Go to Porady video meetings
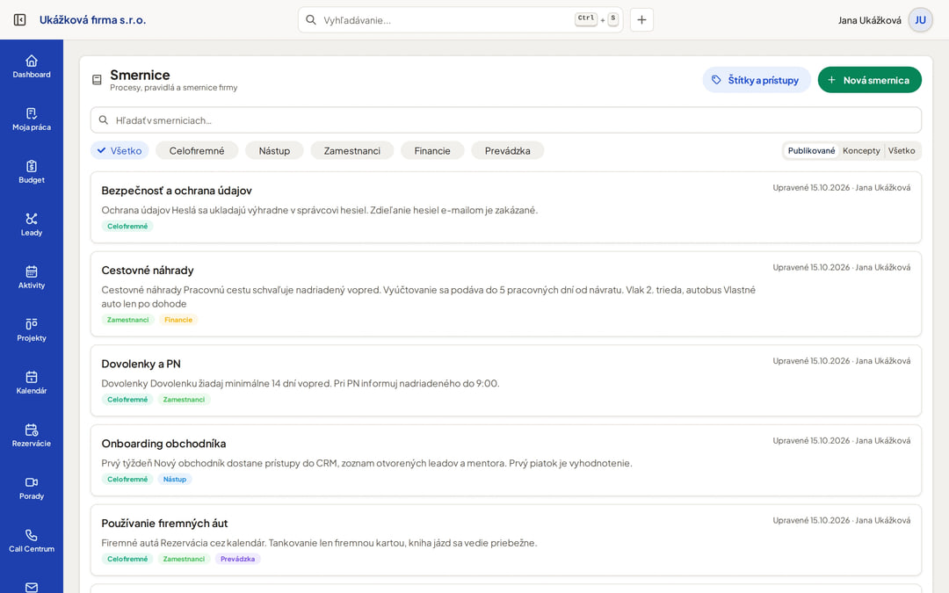 coord(32,488)
